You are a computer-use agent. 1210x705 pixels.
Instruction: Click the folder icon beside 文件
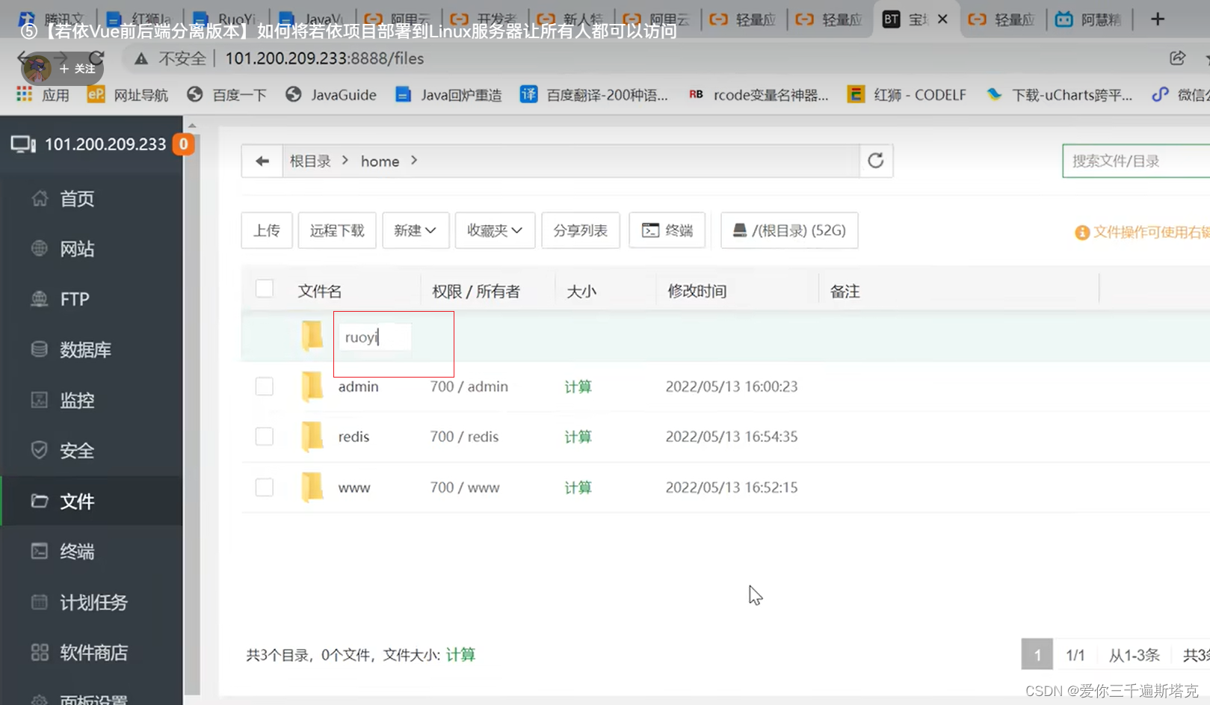[x=40, y=501]
